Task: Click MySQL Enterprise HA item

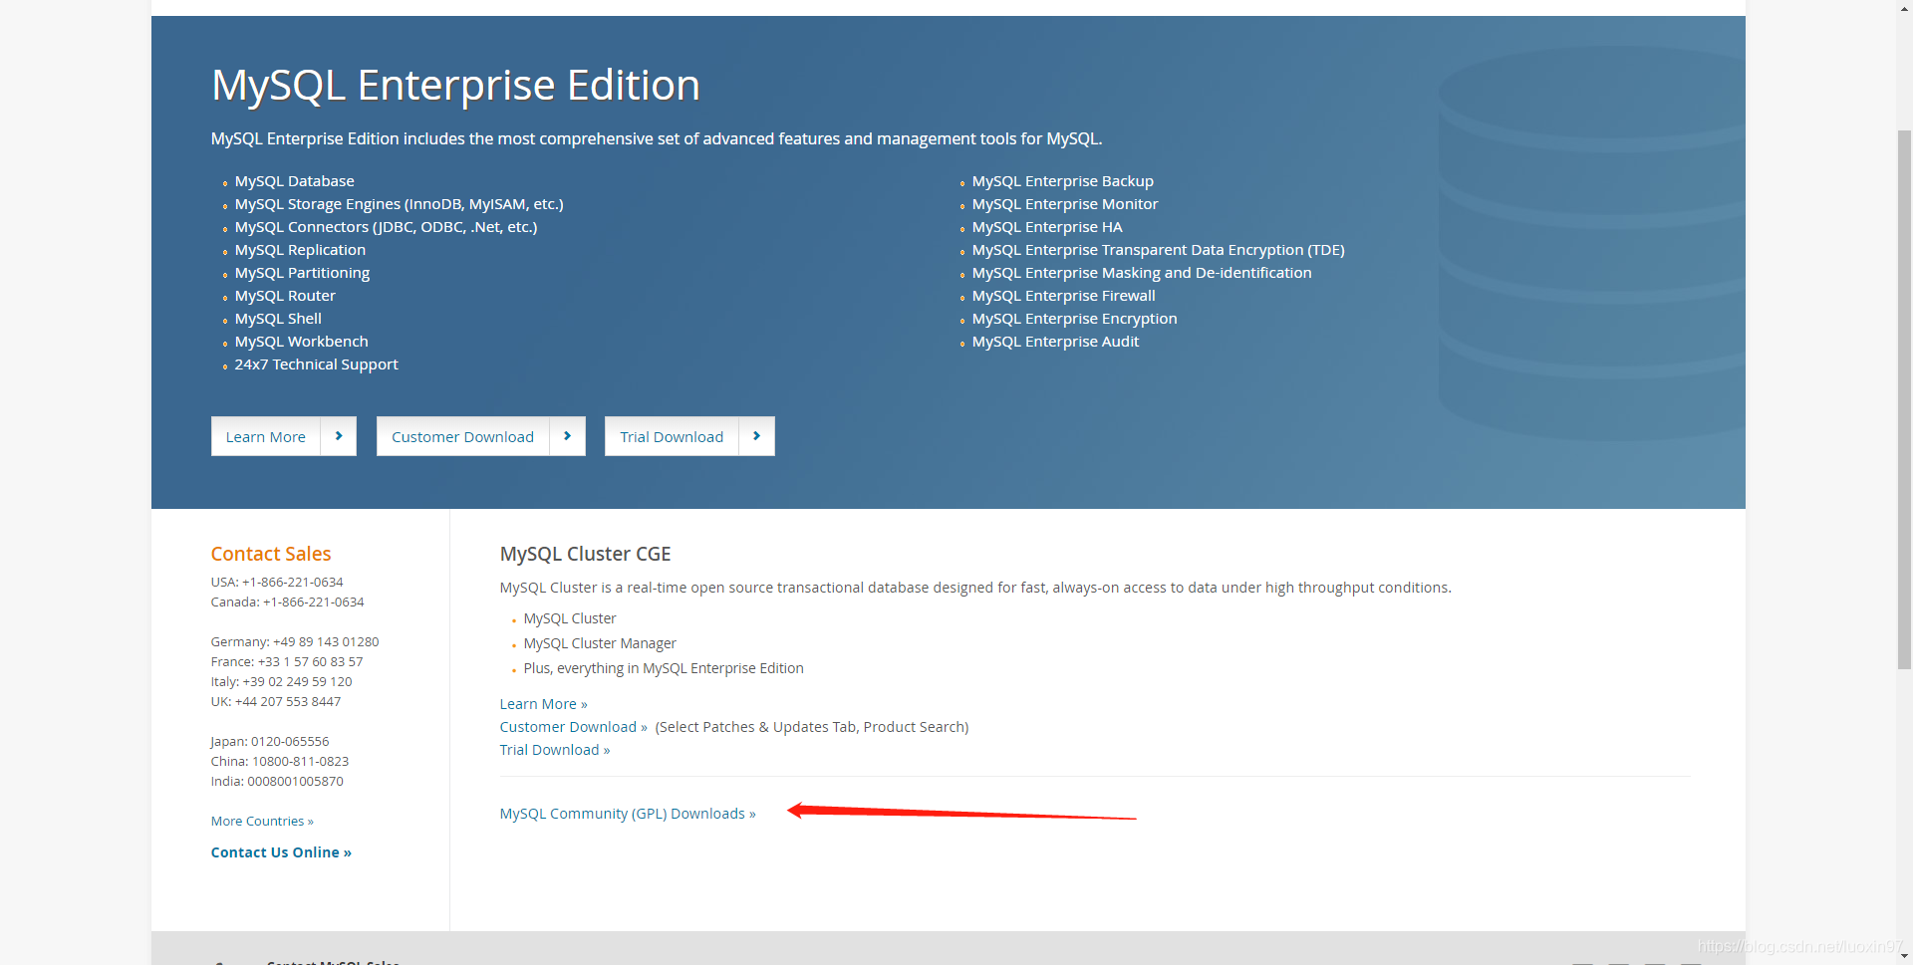Action: pos(1047,227)
